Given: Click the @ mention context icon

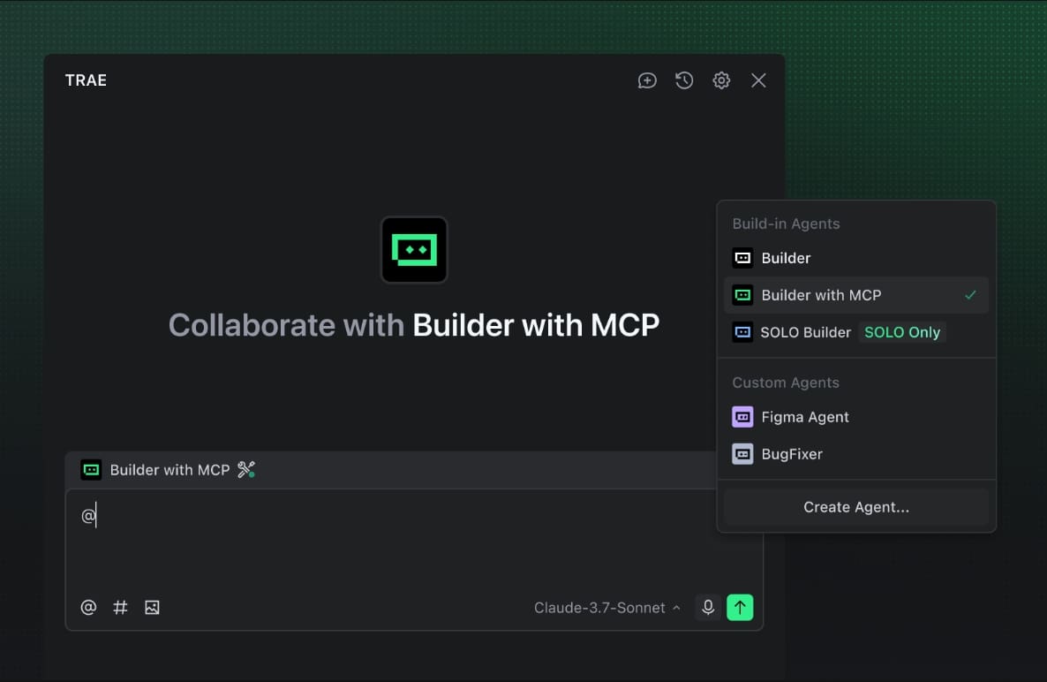Looking at the screenshot, I should click(x=88, y=608).
